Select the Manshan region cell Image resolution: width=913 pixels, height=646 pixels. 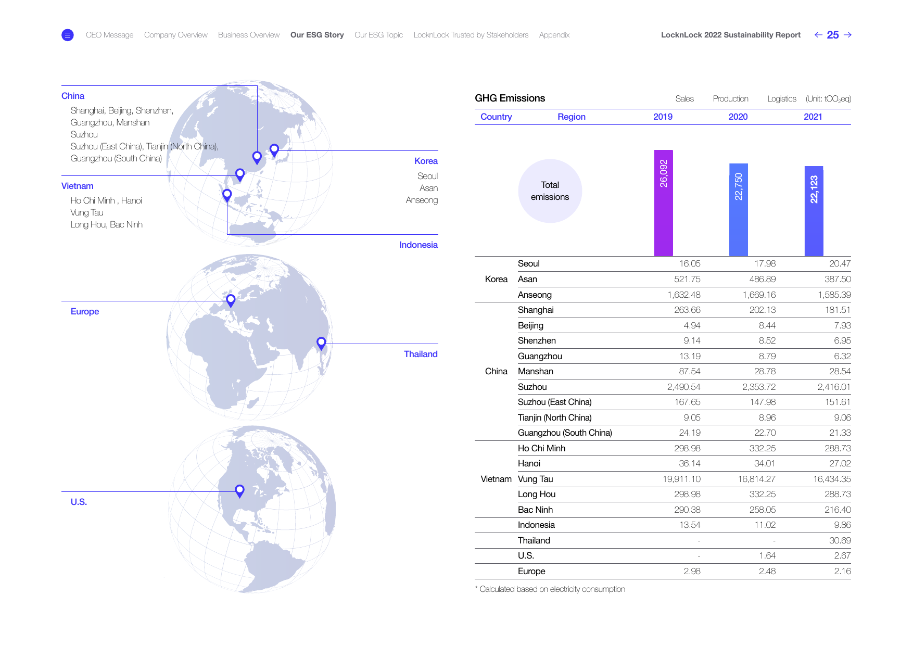[x=535, y=371]
